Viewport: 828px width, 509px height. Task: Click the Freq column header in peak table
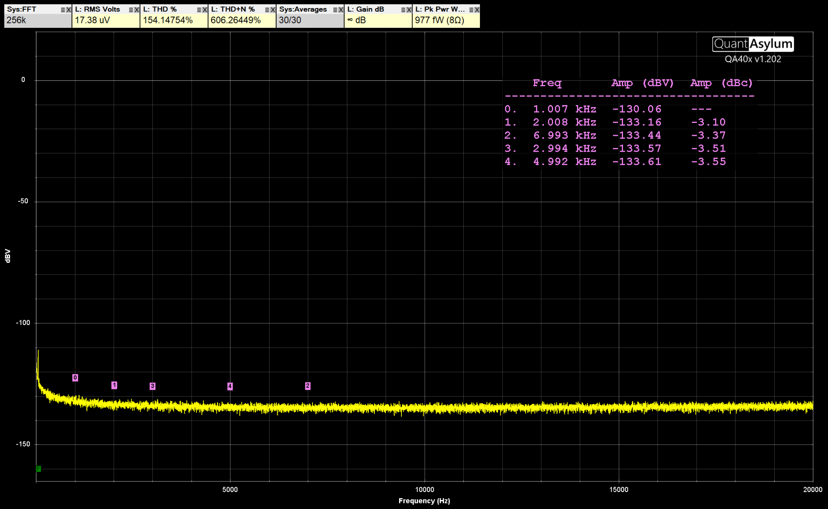547,83
